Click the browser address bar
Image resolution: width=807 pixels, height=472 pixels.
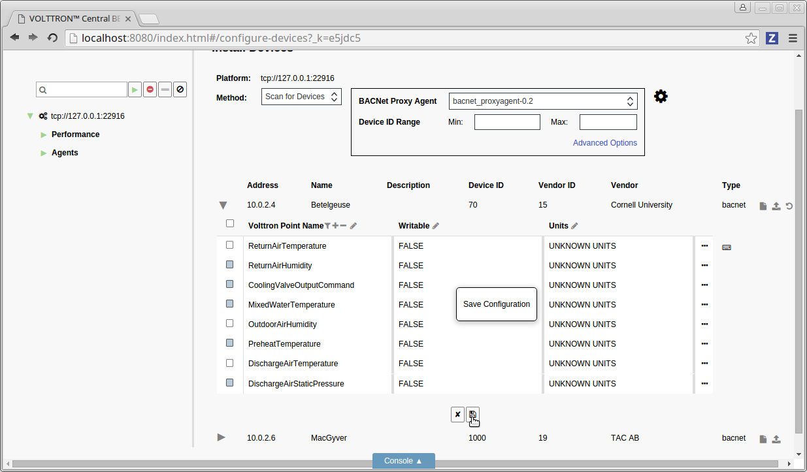pos(414,38)
